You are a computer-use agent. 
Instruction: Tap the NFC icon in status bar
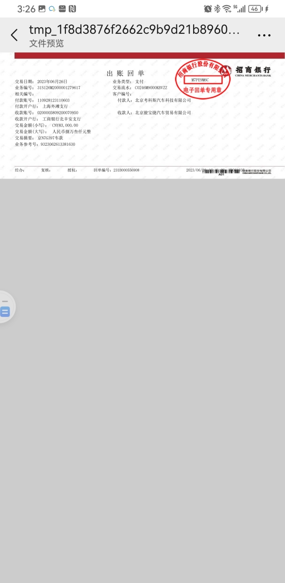pyautogui.click(x=72, y=9)
